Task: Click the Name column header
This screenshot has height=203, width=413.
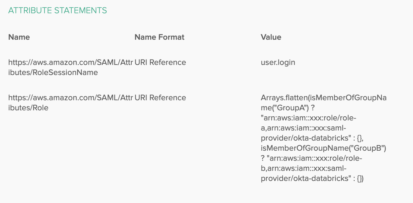Action: point(19,37)
